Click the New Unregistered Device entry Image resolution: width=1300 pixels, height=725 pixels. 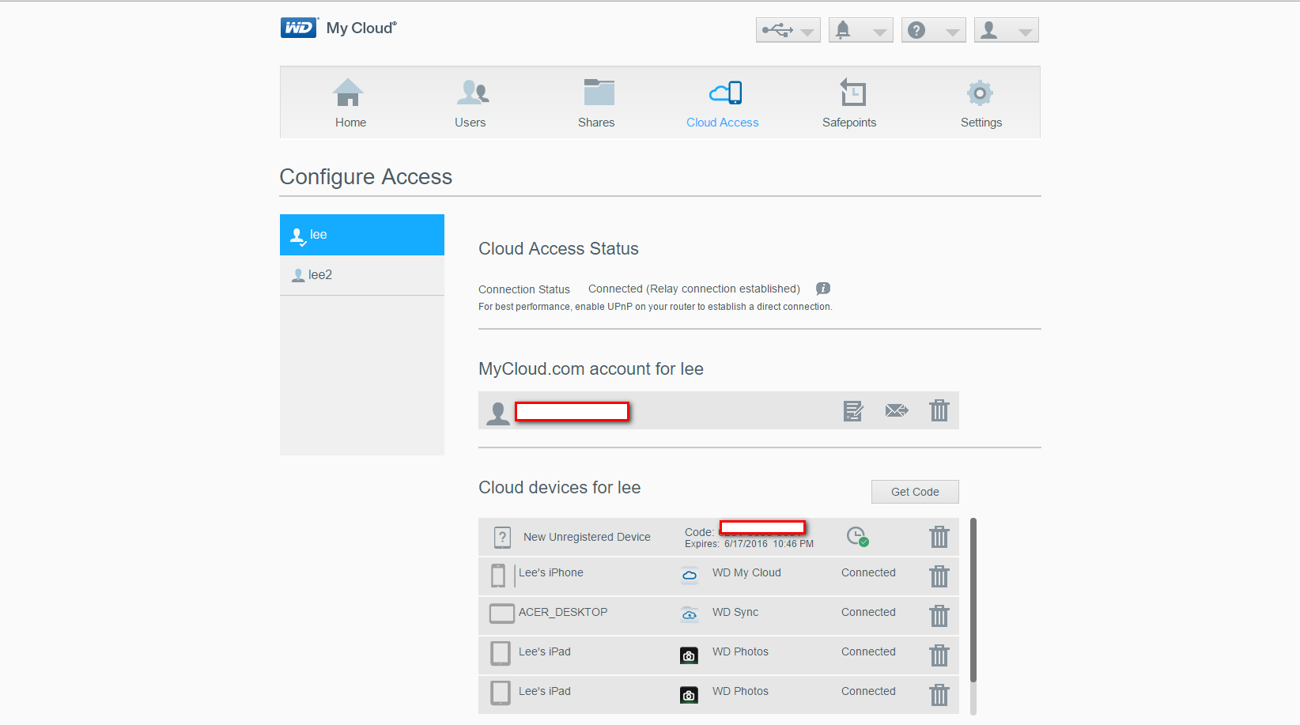click(586, 537)
